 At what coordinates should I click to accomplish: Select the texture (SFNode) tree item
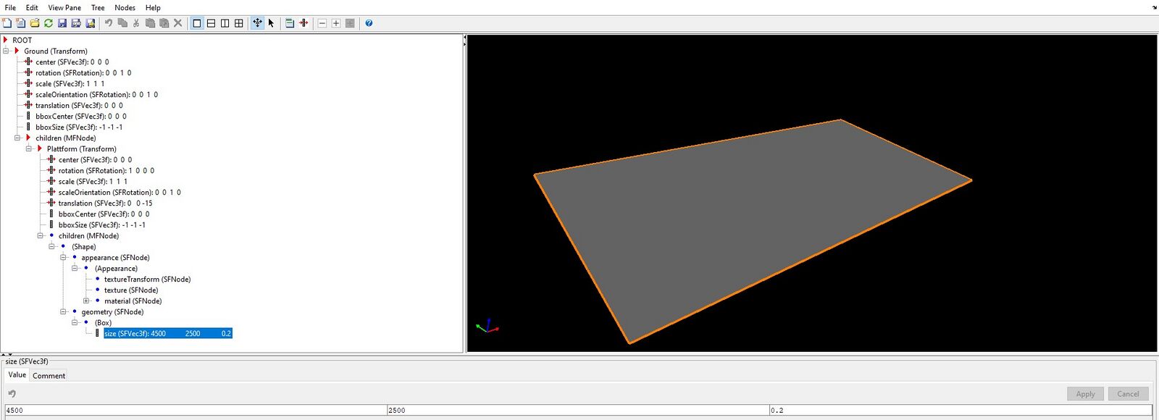click(130, 290)
